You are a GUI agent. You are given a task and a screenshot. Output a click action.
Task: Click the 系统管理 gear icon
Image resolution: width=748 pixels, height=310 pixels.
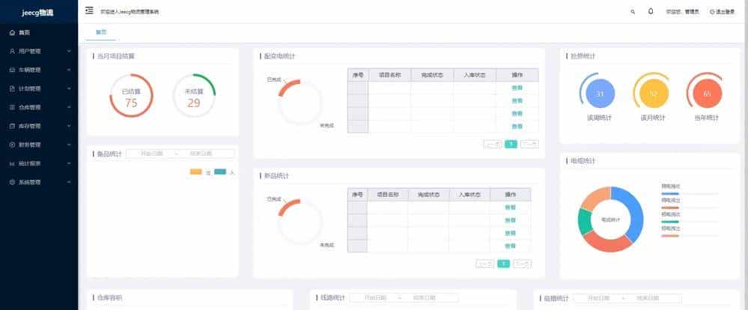click(x=12, y=182)
